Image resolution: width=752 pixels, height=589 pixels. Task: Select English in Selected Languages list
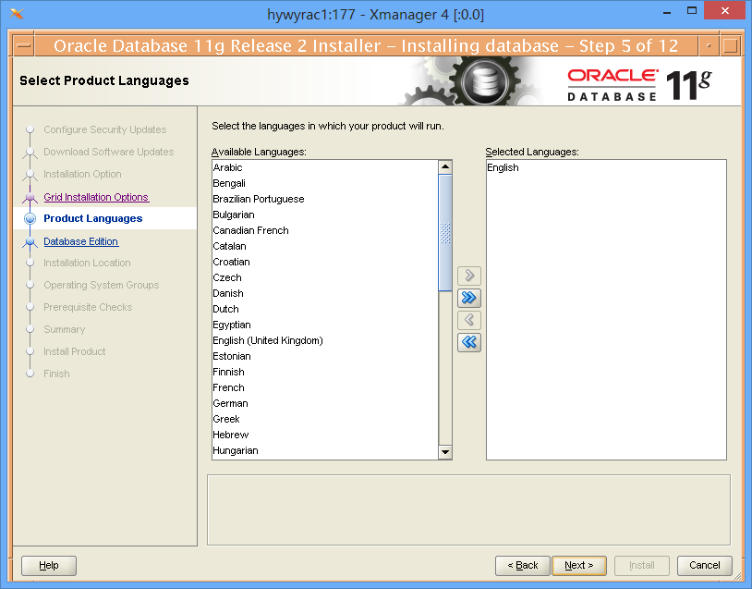606,167
